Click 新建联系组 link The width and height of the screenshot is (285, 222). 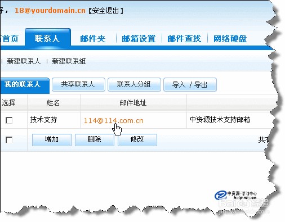pos(69,61)
